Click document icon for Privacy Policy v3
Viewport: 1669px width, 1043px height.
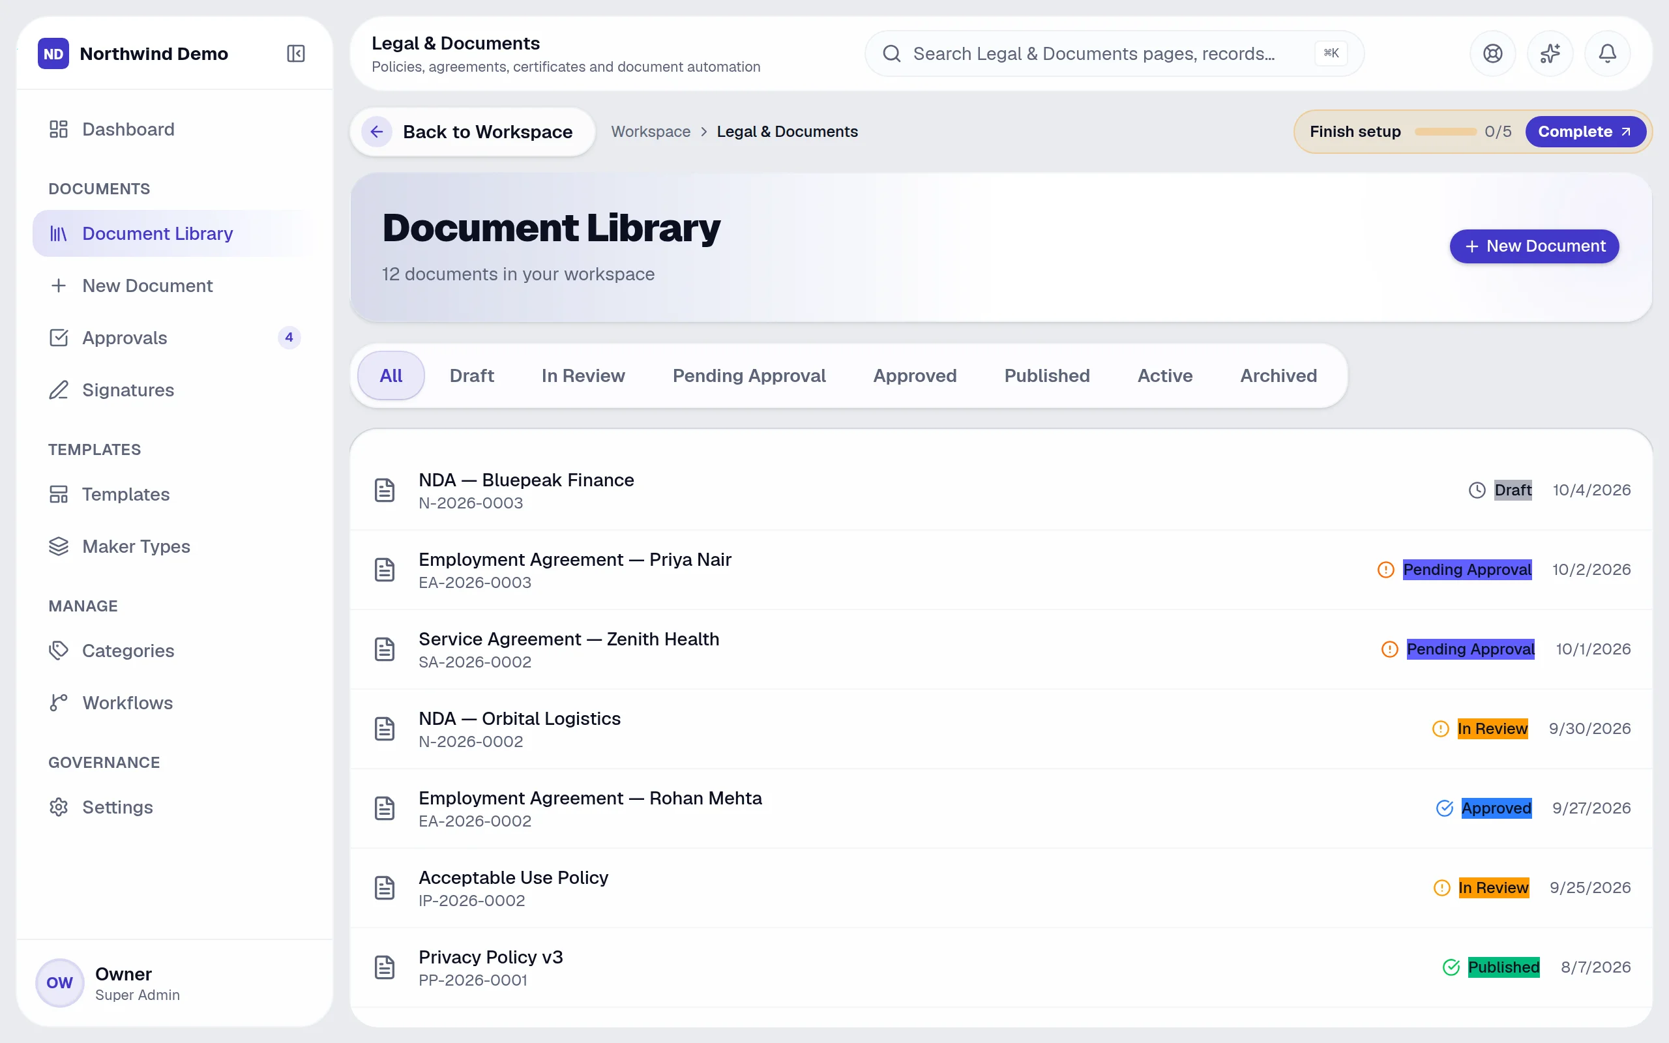(385, 967)
